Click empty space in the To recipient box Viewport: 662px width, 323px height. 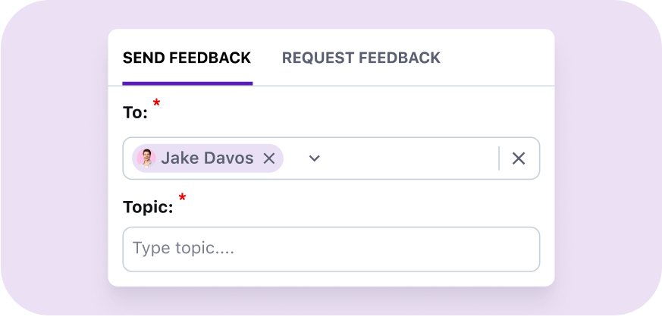click(409, 158)
